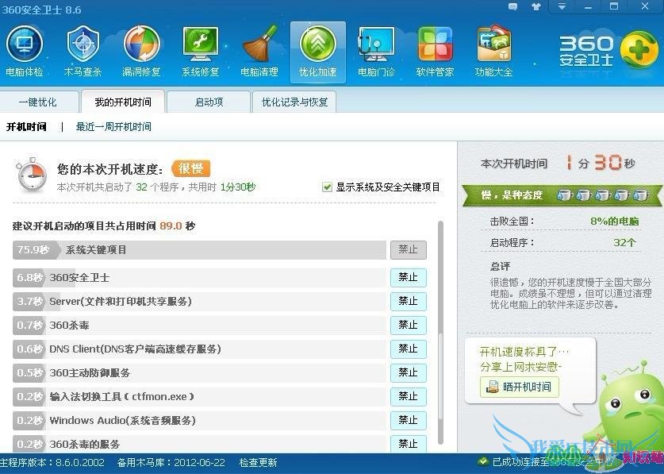Disable 360杀毒 startup with its 禁止 button

coord(408,325)
